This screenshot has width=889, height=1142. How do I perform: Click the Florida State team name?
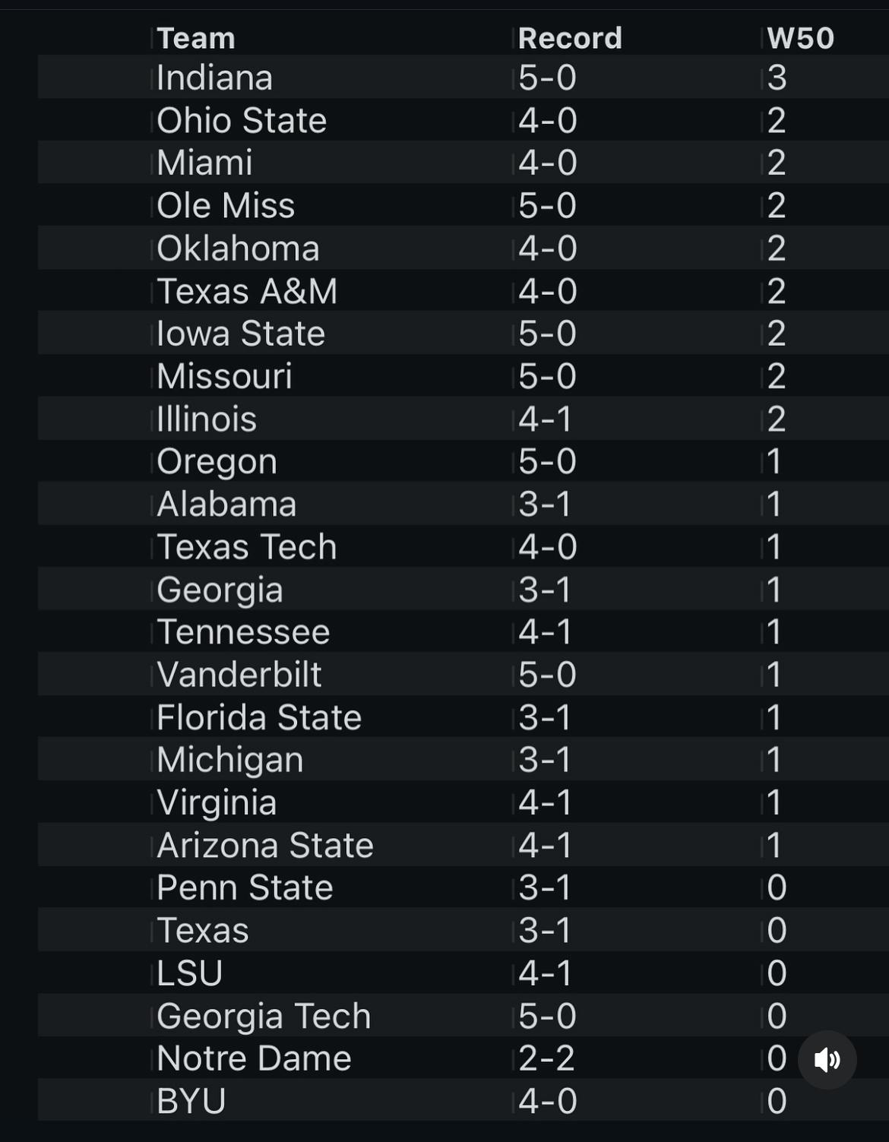[x=259, y=717]
